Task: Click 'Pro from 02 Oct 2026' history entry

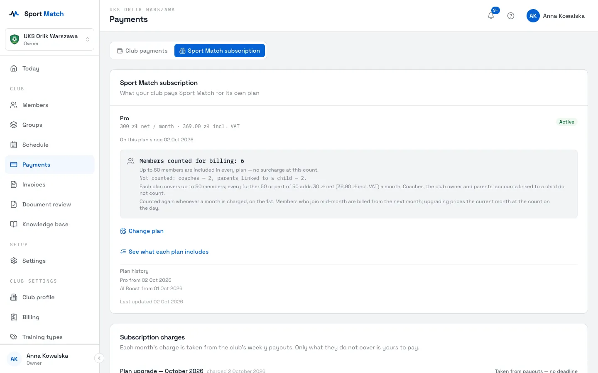Action: tap(146, 280)
